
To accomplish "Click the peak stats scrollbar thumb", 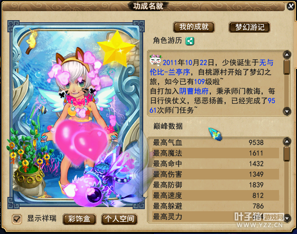I will 287,154.
